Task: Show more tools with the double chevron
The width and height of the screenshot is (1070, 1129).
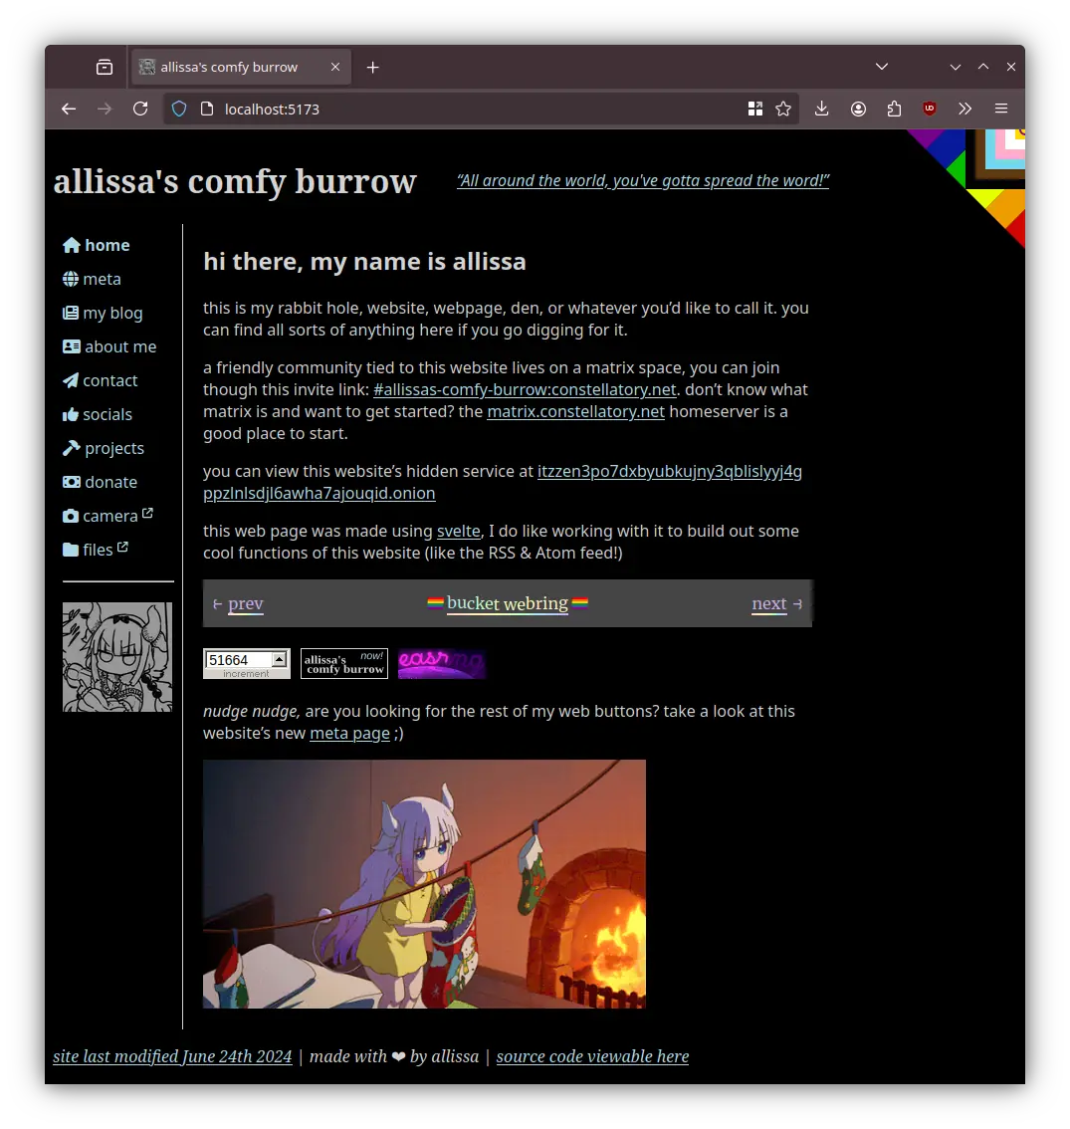Action: [x=964, y=109]
